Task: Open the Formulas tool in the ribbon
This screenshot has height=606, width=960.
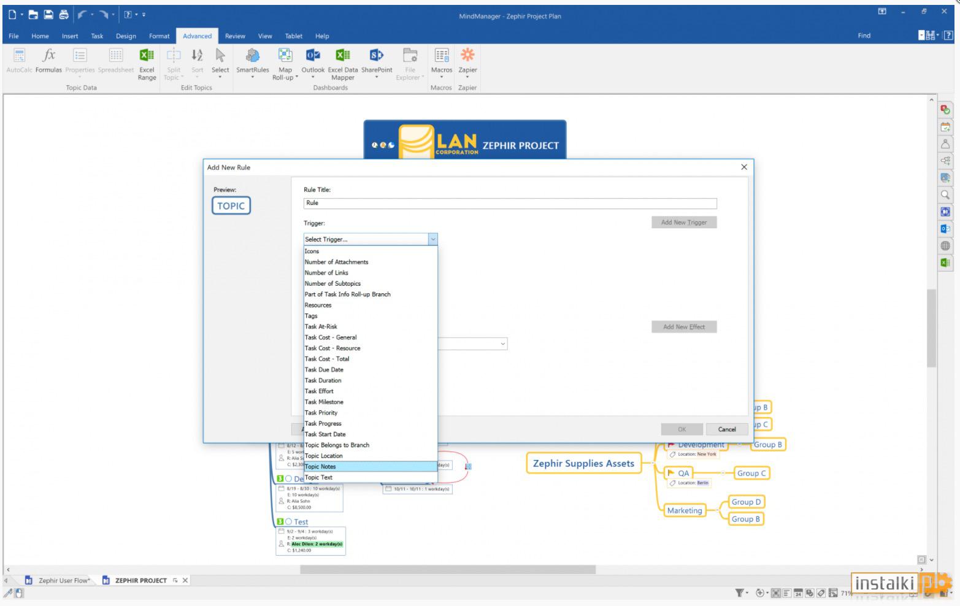Action: click(48, 61)
